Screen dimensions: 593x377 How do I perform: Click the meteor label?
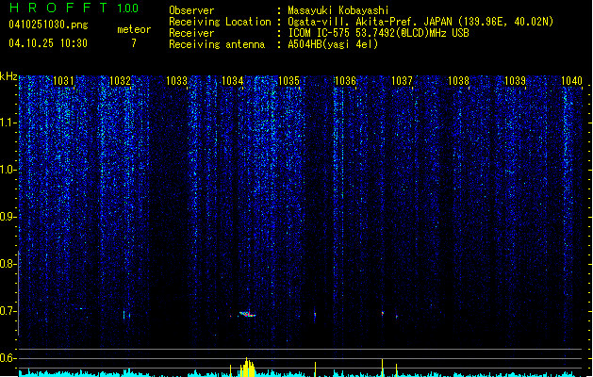[134, 29]
